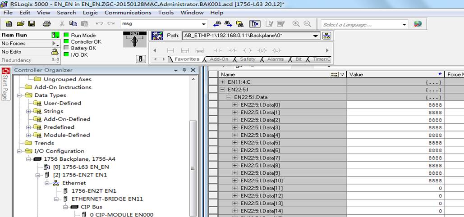Select the Trends folder
Viewport: 464px width, 217px height.
(44, 143)
